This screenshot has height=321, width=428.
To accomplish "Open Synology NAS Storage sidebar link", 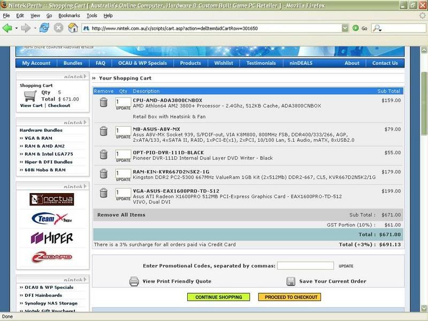I will pyautogui.click(x=51, y=303).
